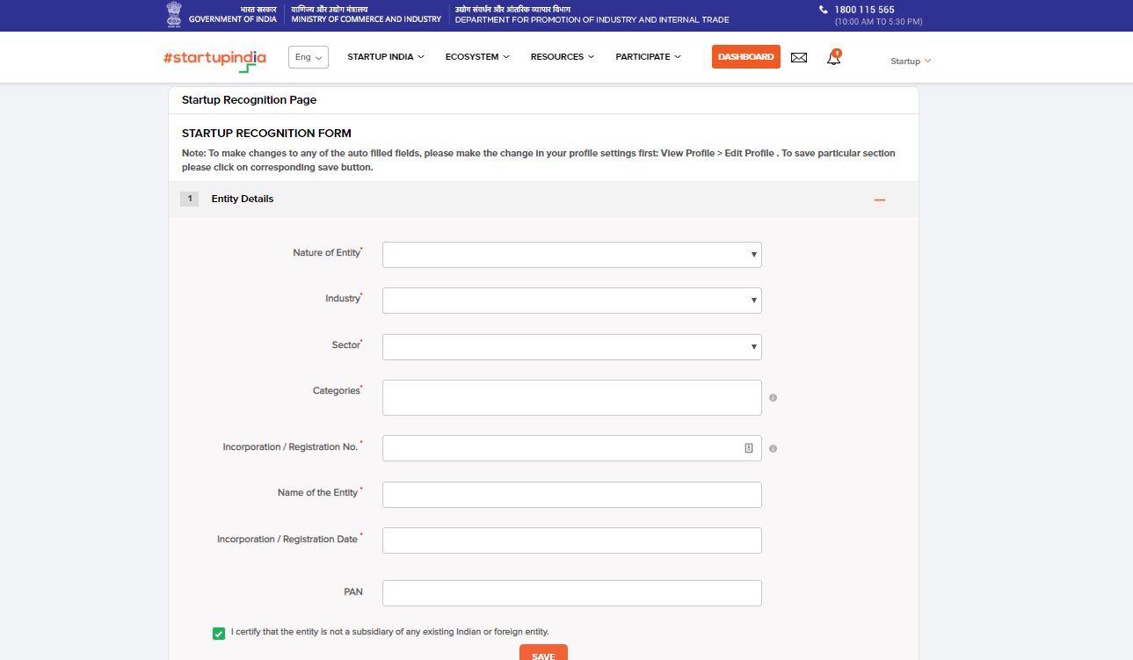The image size is (1133, 660).
Task: Click the 1800 115 565 helpline number
Action: (x=864, y=10)
